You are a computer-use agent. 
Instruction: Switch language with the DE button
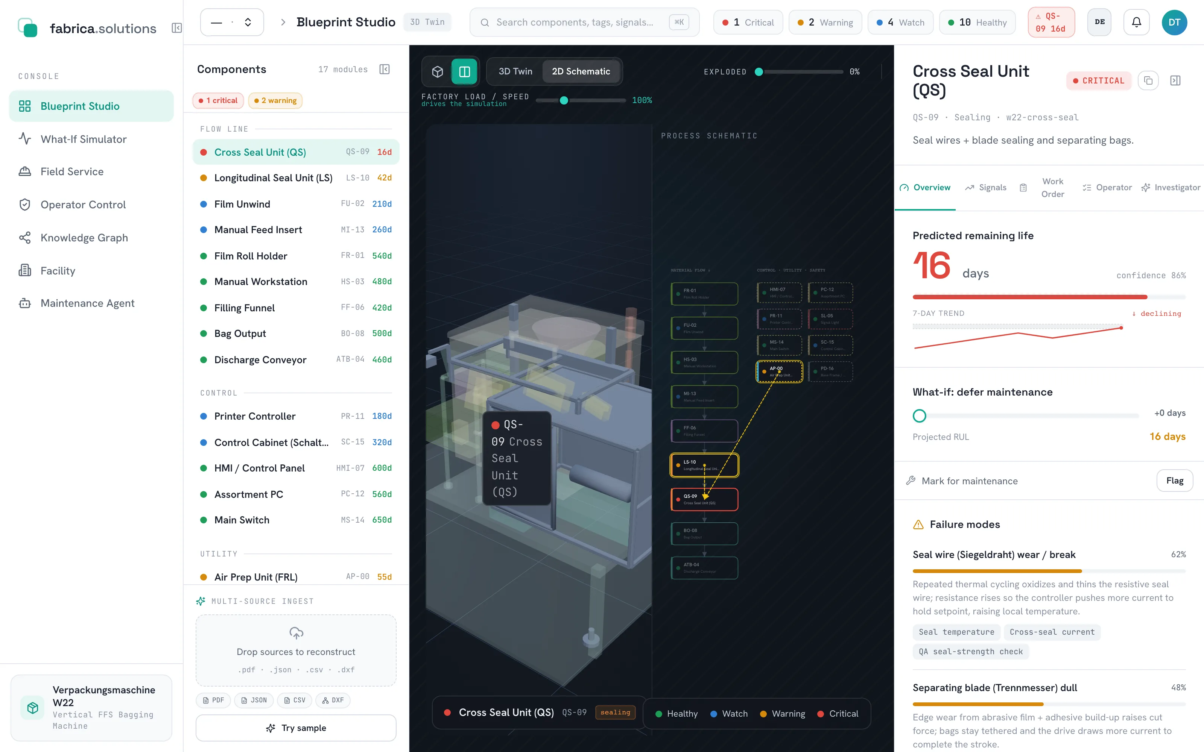1099,22
